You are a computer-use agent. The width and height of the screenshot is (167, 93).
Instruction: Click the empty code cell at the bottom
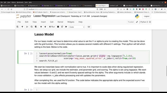(x=91, y=90)
